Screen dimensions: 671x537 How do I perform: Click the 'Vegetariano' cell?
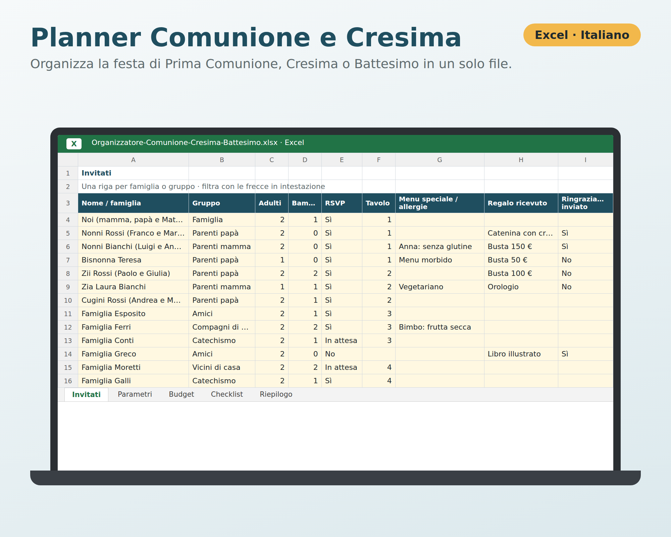tap(440, 287)
